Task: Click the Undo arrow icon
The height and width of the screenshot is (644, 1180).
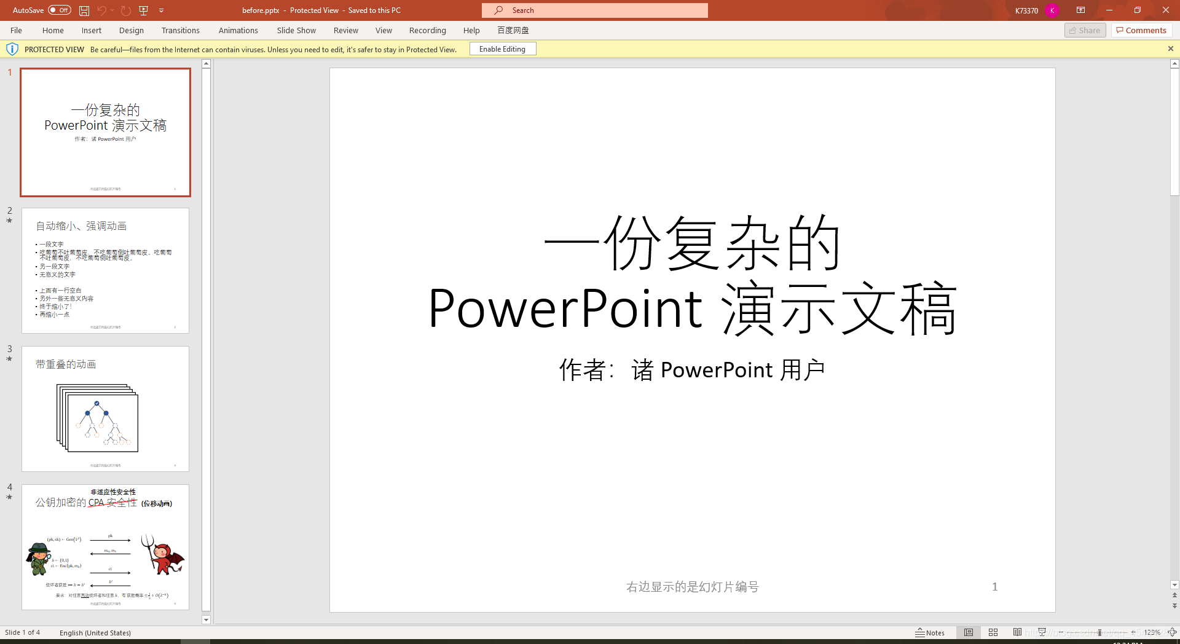Action: point(101,10)
